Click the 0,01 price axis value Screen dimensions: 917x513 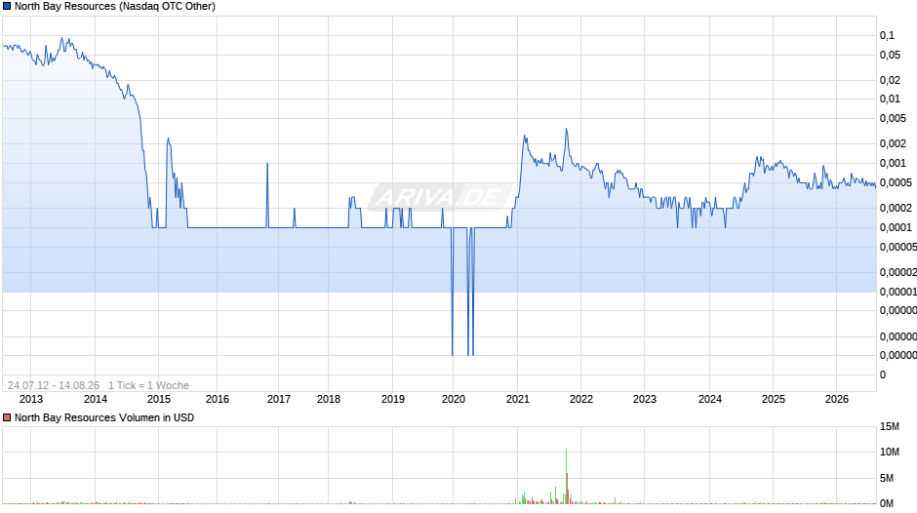890,99
